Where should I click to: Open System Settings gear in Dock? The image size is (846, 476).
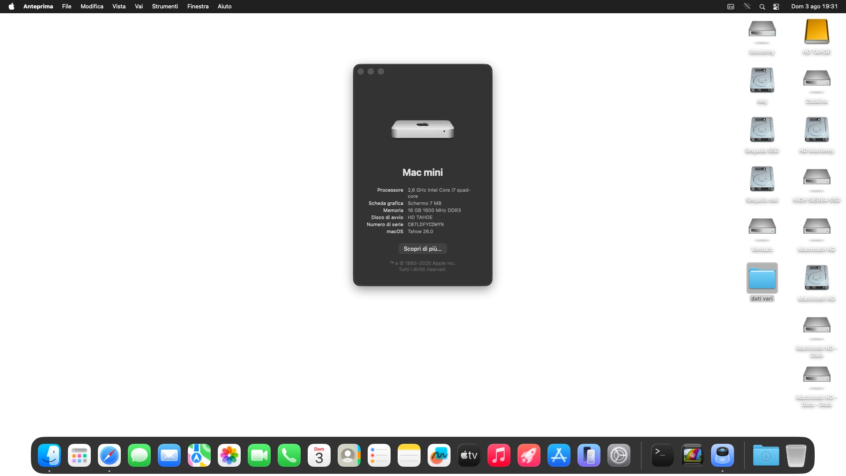(619, 455)
